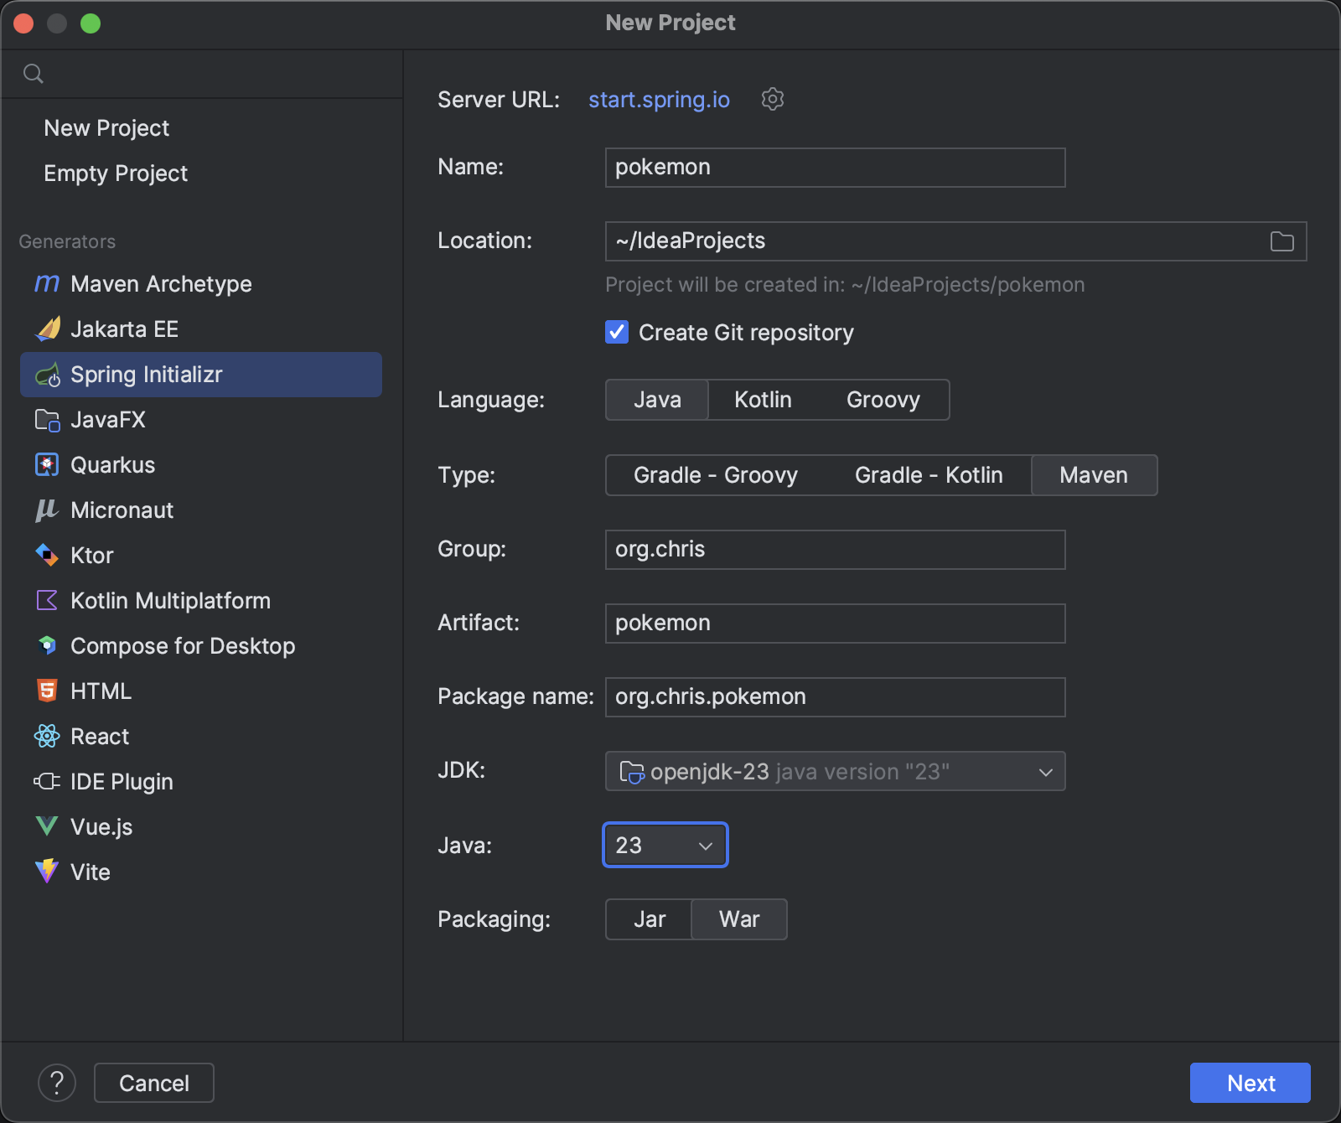Choose Jar packaging option

coord(650,919)
